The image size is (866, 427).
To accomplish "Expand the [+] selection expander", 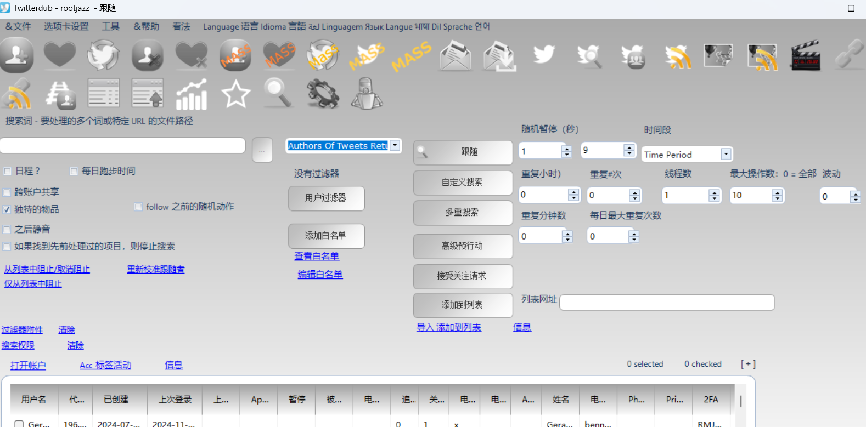I will pyautogui.click(x=748, y=364).
